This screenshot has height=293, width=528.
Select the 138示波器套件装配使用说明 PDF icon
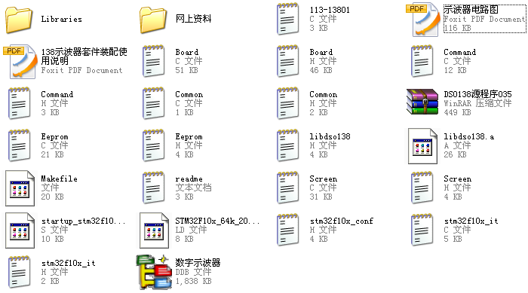[x=20, y=62]
